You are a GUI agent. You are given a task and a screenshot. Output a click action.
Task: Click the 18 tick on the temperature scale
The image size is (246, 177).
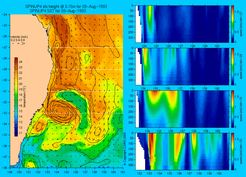tap(20, 95)
